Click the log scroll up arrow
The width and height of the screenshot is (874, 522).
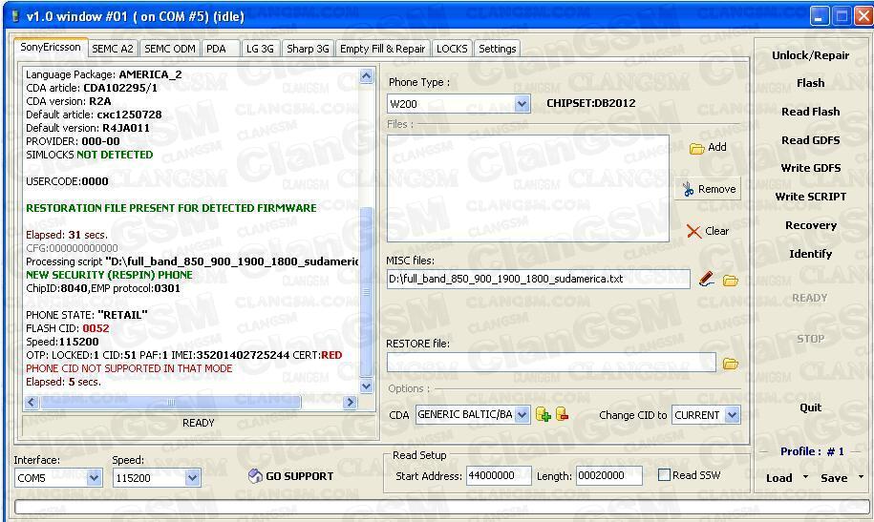point(366,75)
